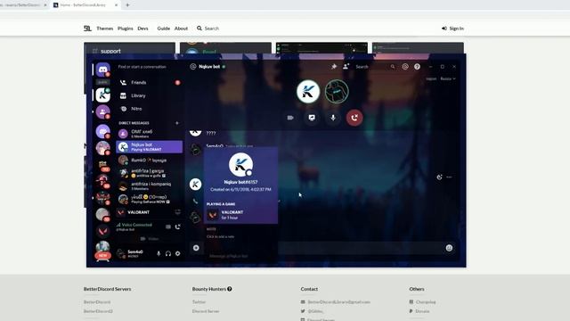The height and width of the screenshot is (321, 570).
Task: Open the support thumbnail behind Discord image
Action: tap(129, 48)
